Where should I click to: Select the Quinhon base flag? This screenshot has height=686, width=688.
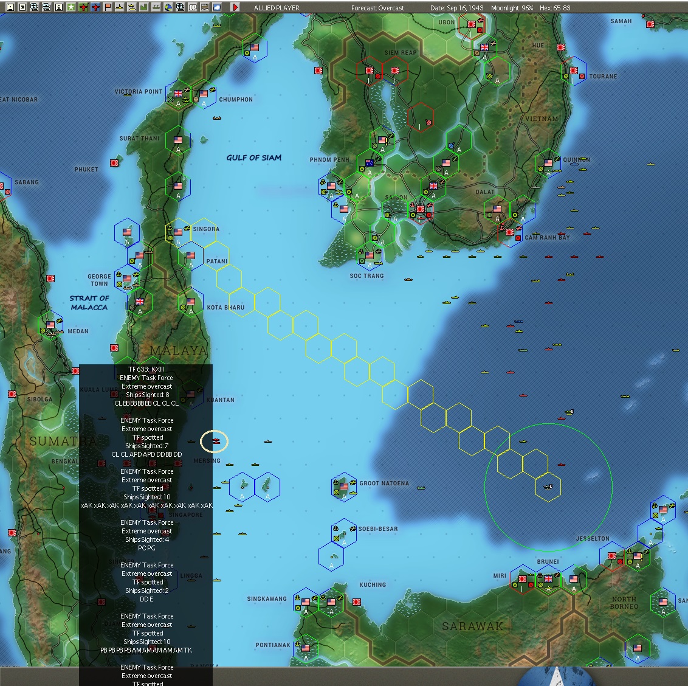548,163
